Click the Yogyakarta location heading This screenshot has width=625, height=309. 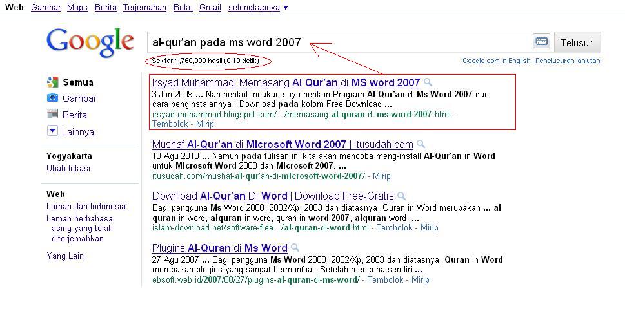pos(69,156)
